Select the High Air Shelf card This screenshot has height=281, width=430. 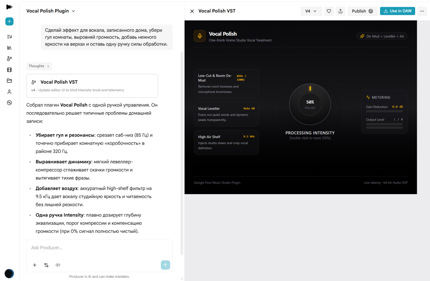226,142
